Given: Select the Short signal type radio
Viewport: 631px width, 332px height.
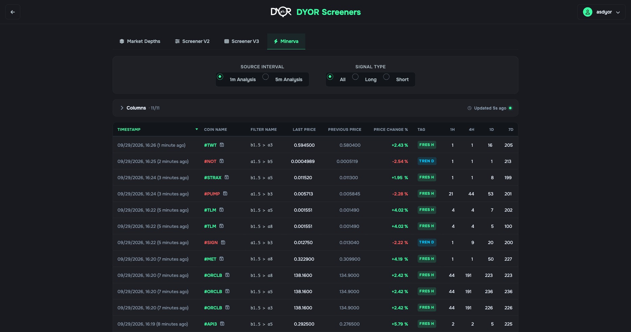Looking at the screenshot, I should coord(387,77).
